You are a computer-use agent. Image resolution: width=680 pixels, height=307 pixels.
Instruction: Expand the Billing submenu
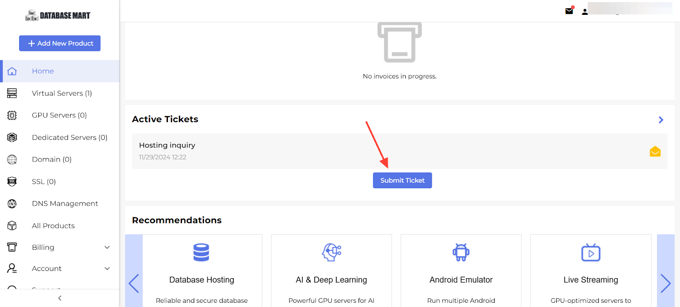[x=107, y=247]
